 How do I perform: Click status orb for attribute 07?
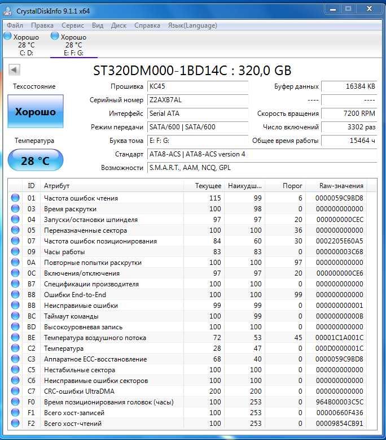click(15, 241)
